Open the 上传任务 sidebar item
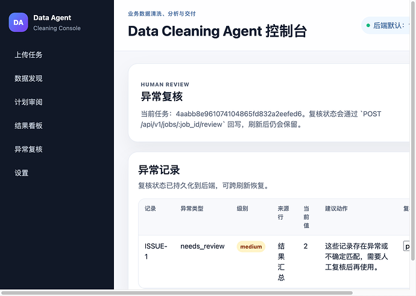This screenshot has width=416, height=296. coord(28,55)
